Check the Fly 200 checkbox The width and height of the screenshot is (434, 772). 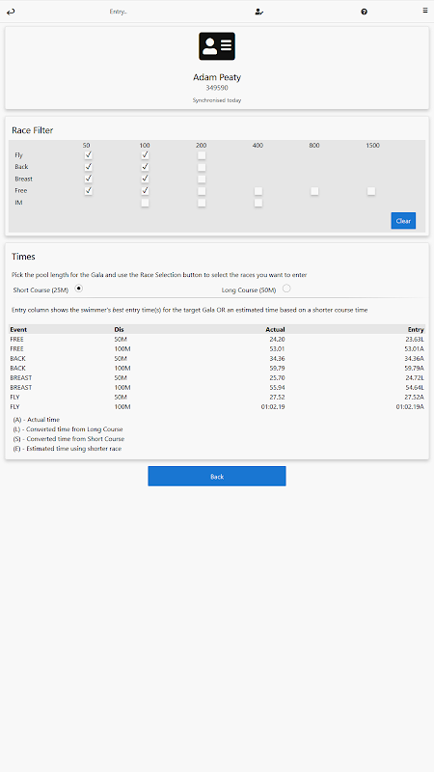point(202,155)
